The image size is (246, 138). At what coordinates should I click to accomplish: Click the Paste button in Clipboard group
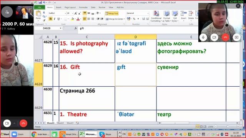point(38,15)
